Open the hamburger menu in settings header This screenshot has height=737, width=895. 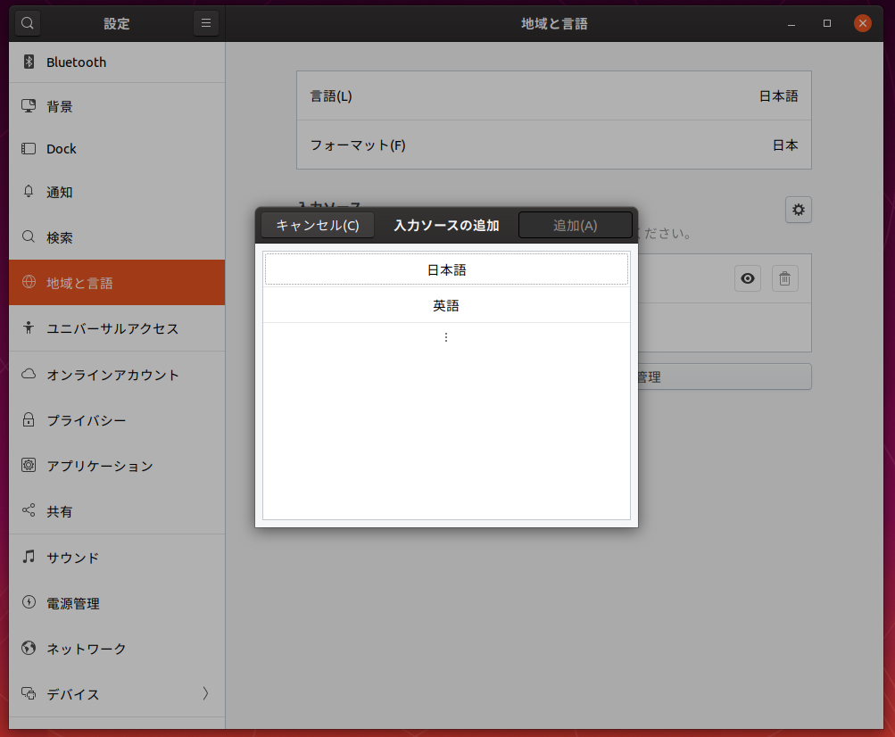tap(206, 23)
